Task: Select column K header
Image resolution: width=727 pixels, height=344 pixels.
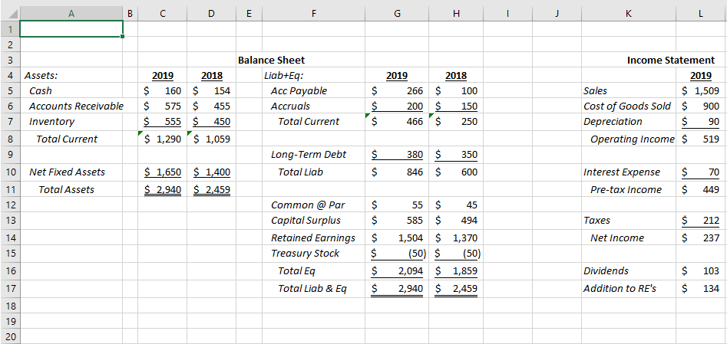Action: (x=628, y=14)
